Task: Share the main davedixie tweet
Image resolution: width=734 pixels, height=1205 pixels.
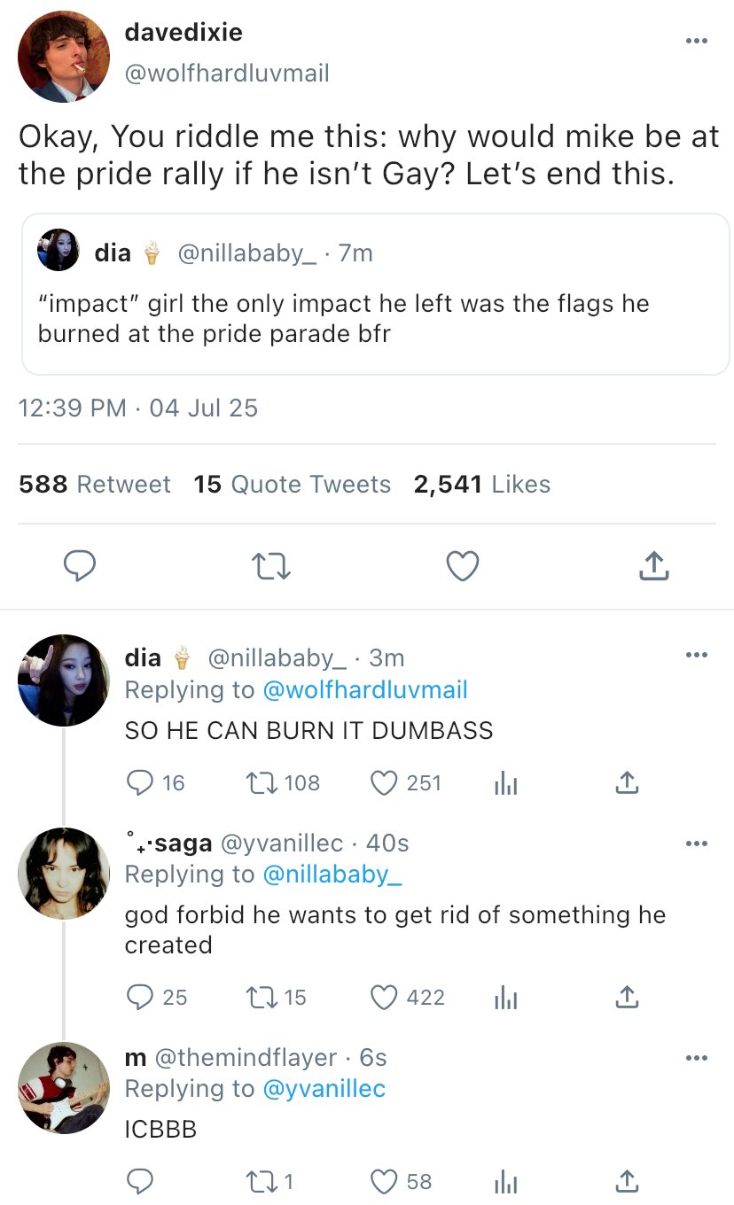Action: coord(653,566)
